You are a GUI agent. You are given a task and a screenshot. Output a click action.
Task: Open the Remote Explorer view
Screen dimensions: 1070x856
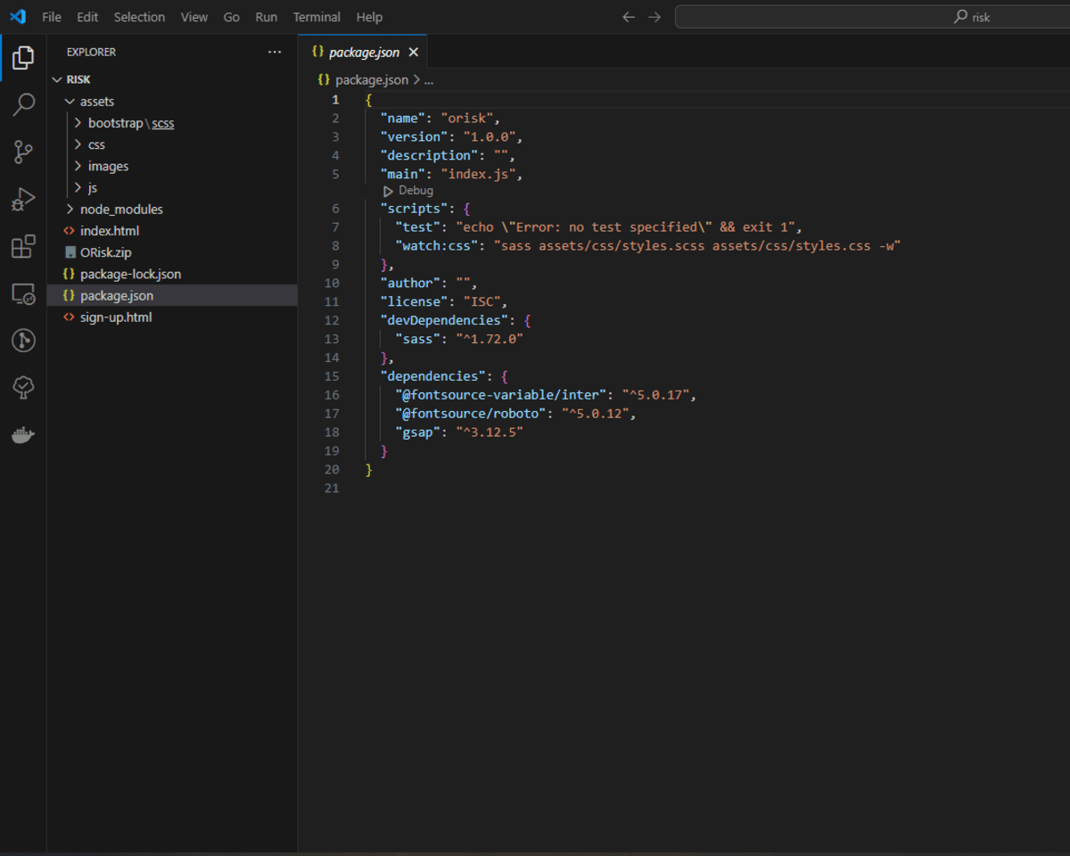23,293
